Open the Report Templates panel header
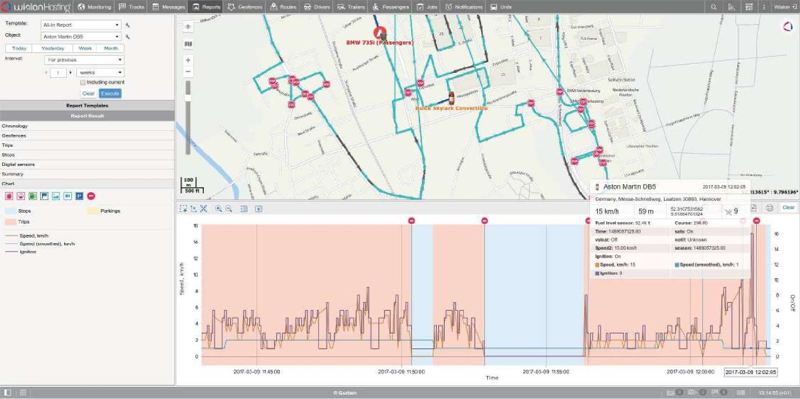The height and width of the screenshot is (399, 800). [87, 106]
